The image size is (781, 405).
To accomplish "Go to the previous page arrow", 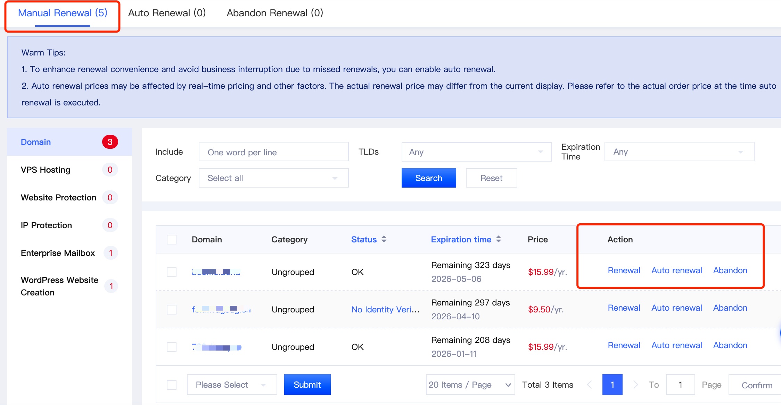I will click(590, 385).
